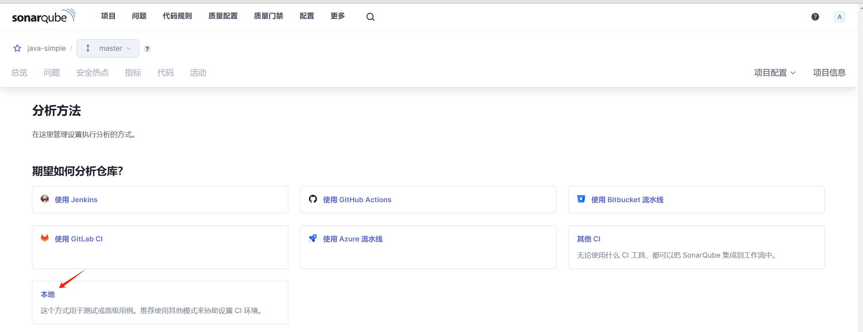This screenshot has width=863, height=332.
Task: Open the 问题 menu in top navigation
Action: pyautogui.click(x=139, y=16)
